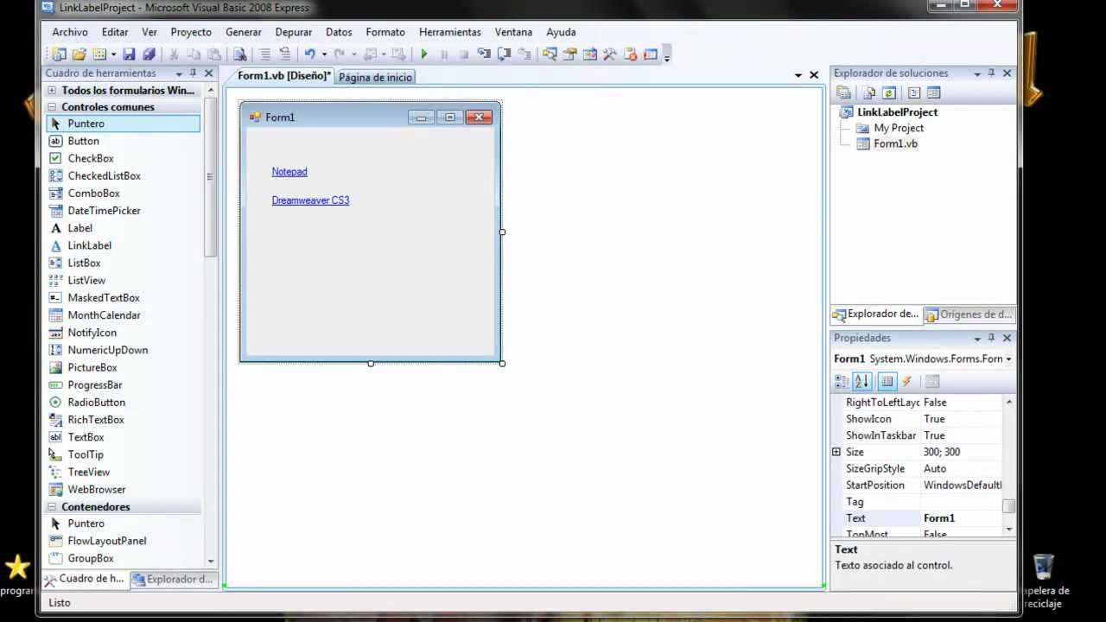
Task: Click the Find in Files toolbar icon
Action: pyautogui.click(x=239, y=54)
